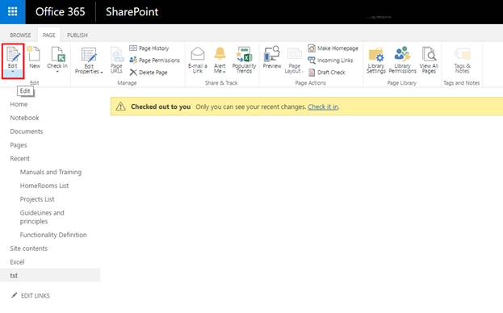
Task: Click the Preview icon
Action: point(272,53)
